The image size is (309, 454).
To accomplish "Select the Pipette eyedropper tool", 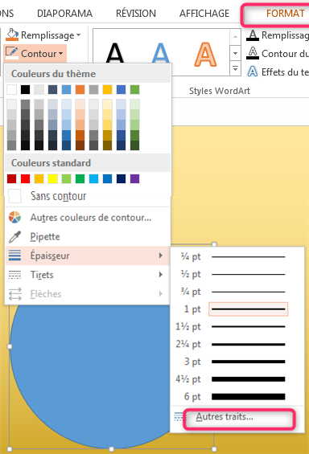I will 14,236.
